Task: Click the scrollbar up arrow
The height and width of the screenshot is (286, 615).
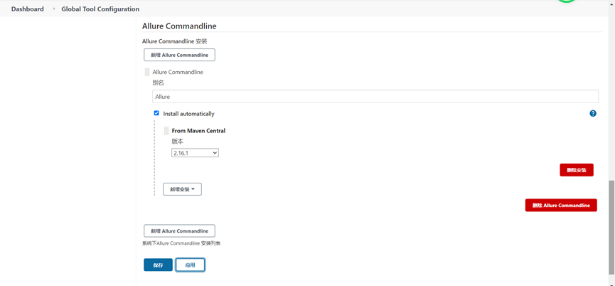Action: [x=611, y=4]
